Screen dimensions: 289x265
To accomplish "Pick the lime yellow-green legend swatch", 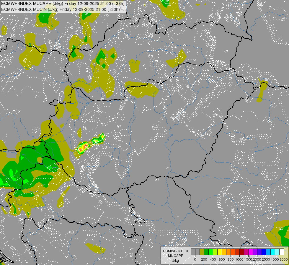I will point(215,252).
